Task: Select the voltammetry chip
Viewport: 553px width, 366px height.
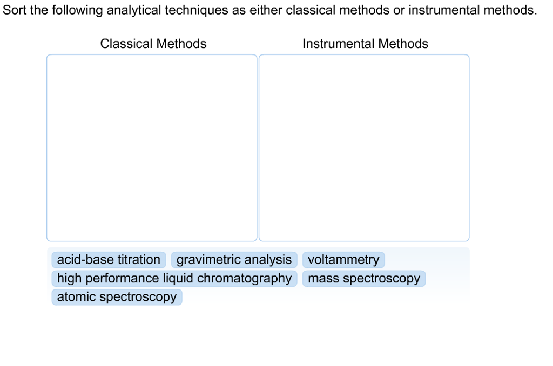Action: [343, 260]
